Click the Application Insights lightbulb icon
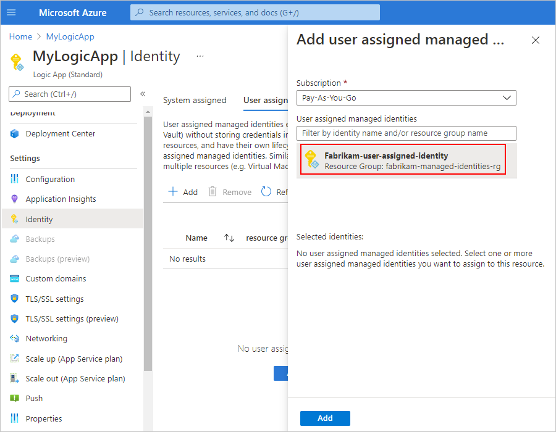556x432 pixels. coord(15,199)
